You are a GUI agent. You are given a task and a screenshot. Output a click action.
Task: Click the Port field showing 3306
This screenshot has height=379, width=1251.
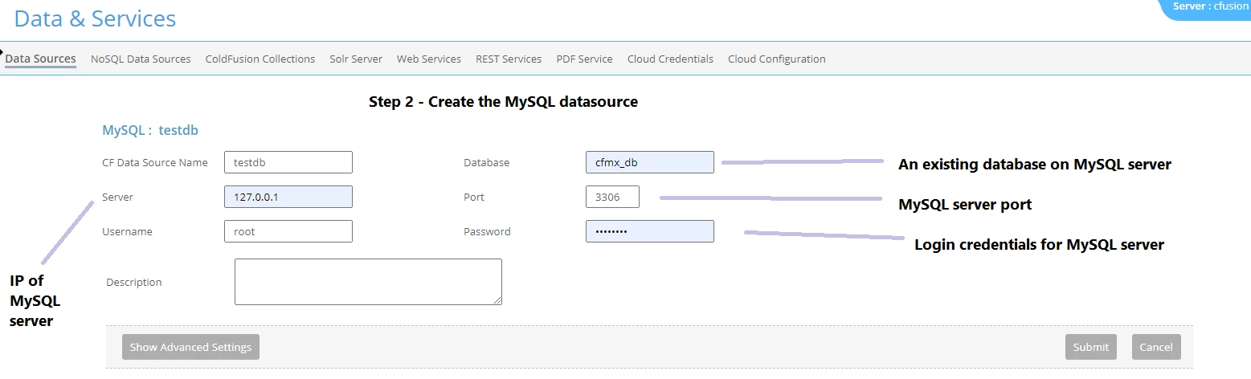click(613, 197)
